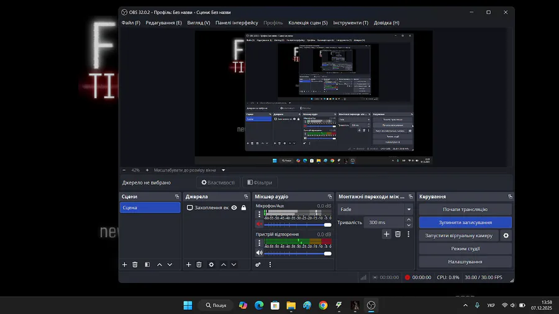The image size is (559, 314).
Task: Increase Тривалість value with up arrow
Action: (409, 220)
